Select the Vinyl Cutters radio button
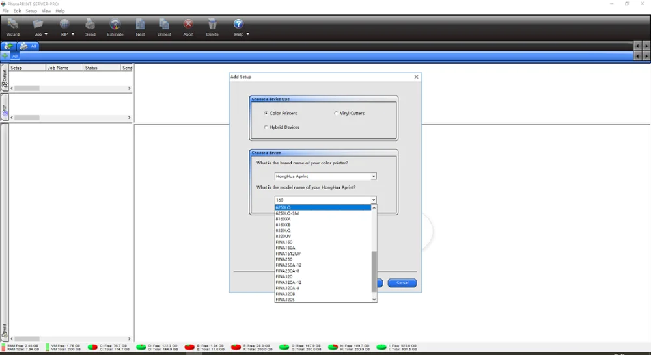The image size is (651, 355). (336, 113)
